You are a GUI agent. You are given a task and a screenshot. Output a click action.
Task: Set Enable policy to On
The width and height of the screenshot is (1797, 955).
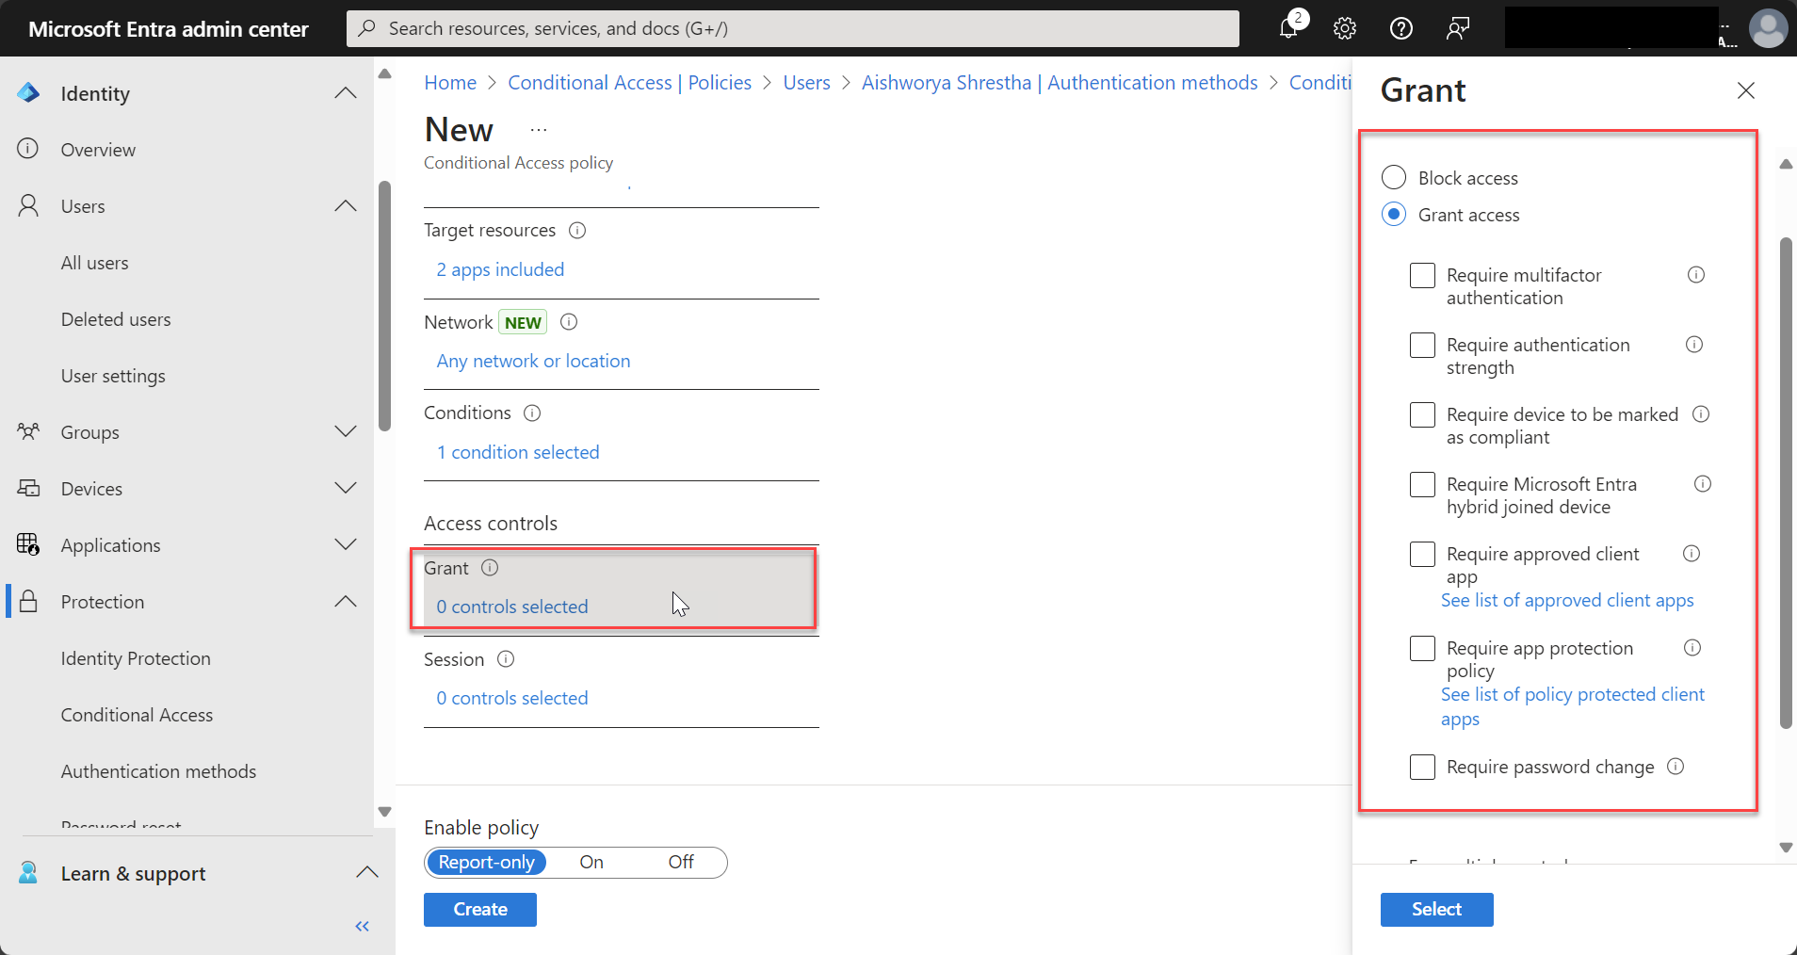pos(591,862)
